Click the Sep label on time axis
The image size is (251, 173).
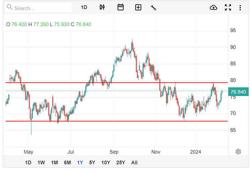[x=114, y=152]
